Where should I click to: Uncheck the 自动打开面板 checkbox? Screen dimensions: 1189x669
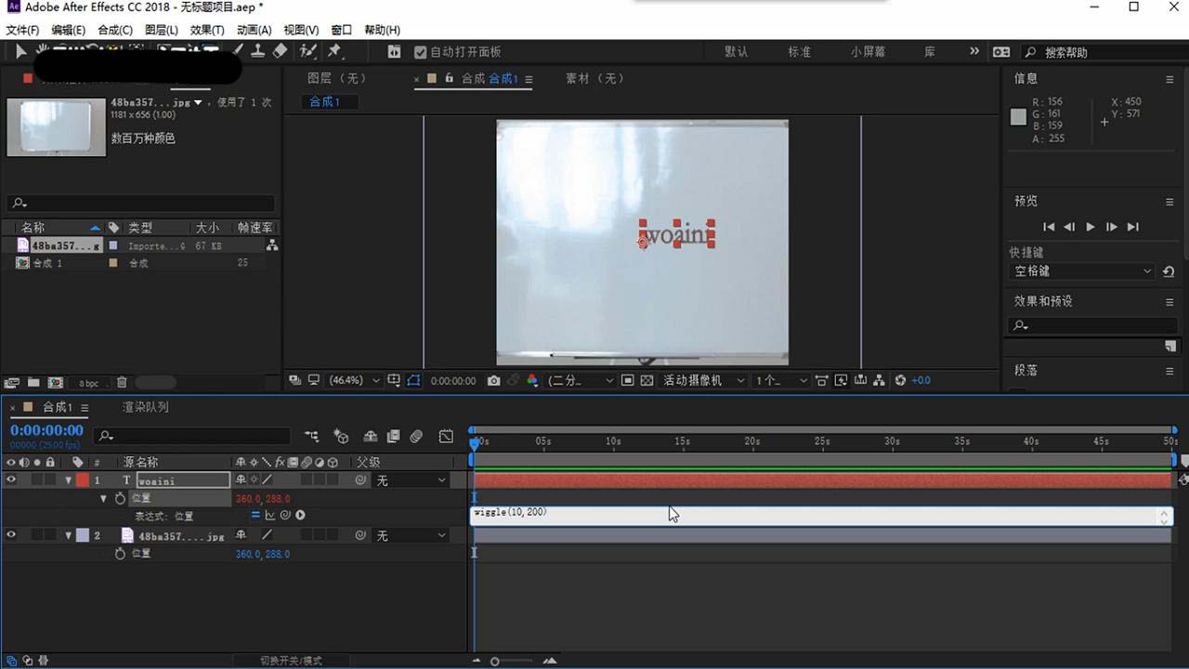coord(420,52)
